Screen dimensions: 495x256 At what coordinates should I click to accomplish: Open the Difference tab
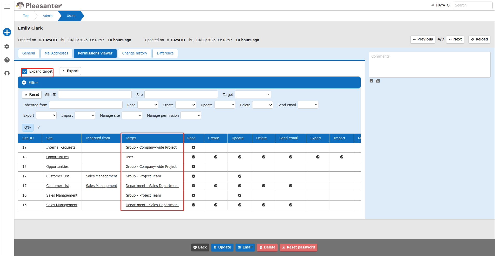(165, 53)
